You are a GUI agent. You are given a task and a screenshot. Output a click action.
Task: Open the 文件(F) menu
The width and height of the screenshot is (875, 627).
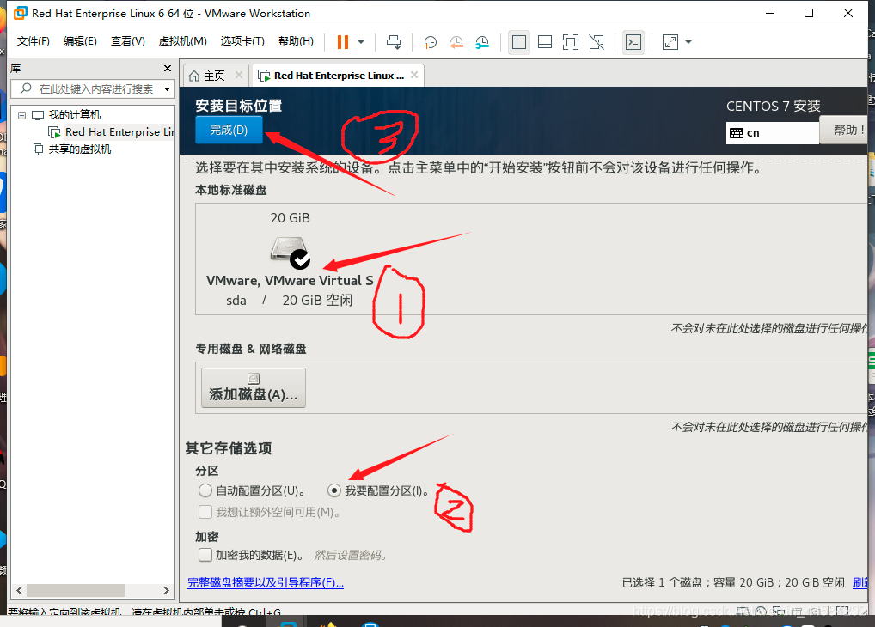(33, 41)
